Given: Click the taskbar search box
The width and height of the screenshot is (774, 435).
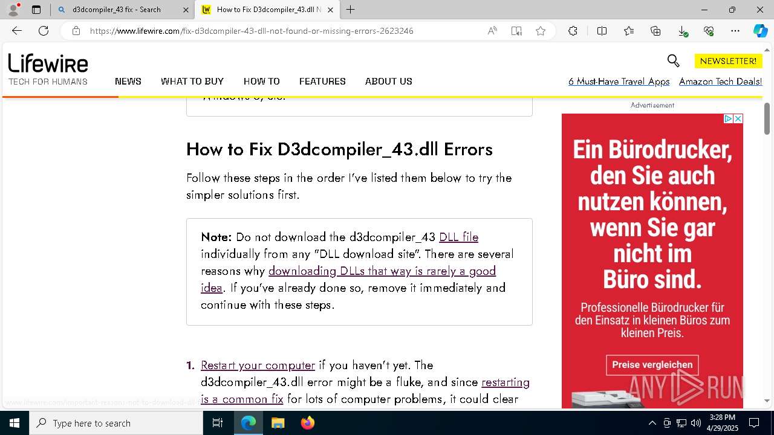Looking at the screenshot, I should (x=116, y=423).
